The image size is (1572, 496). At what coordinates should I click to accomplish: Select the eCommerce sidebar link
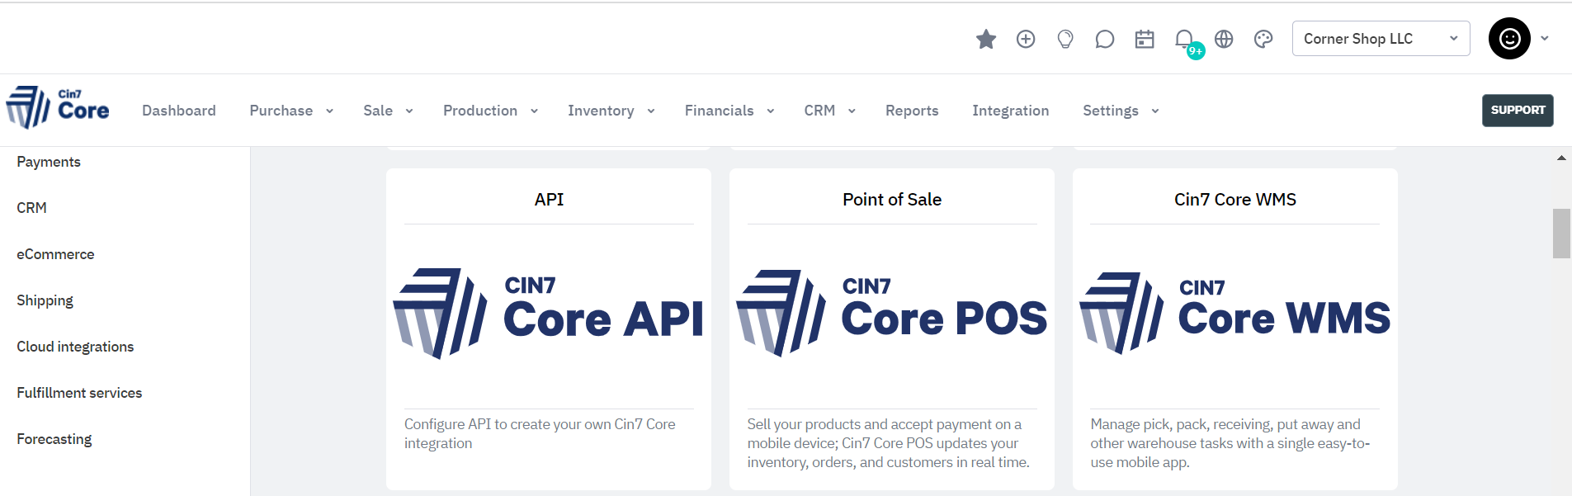[55, 254]
